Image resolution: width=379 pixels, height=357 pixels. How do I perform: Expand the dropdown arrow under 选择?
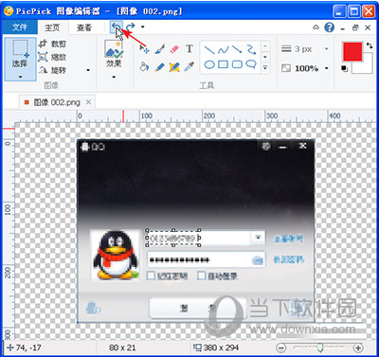[x=20, y=77]
